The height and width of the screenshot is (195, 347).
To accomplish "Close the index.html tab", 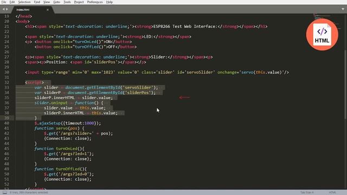I will point(48,10).
